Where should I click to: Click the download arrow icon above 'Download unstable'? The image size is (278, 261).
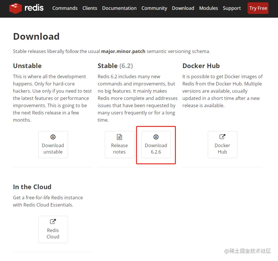pyautogui.click(x=53, y=137)
